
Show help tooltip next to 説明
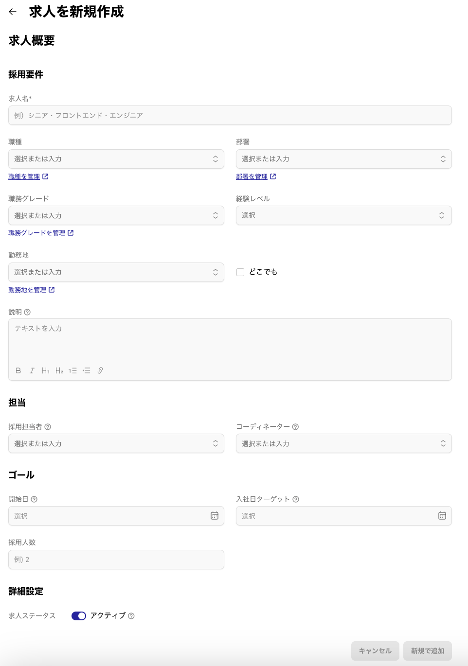27,312
